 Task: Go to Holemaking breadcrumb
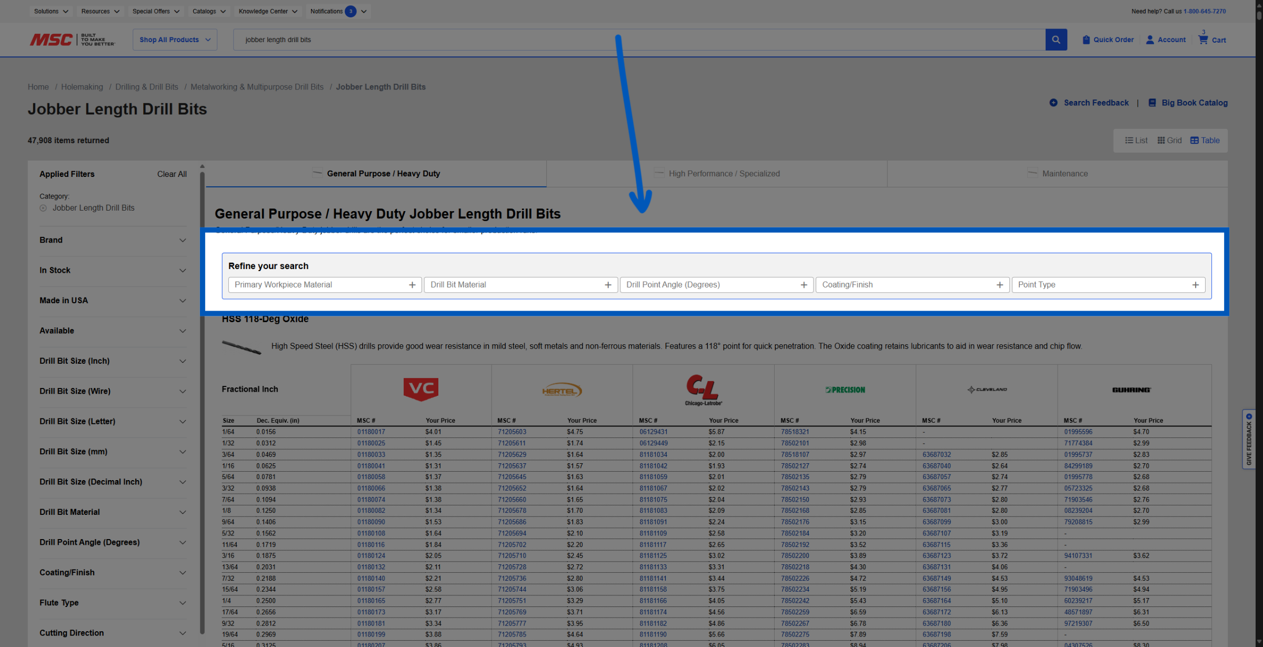82,87
